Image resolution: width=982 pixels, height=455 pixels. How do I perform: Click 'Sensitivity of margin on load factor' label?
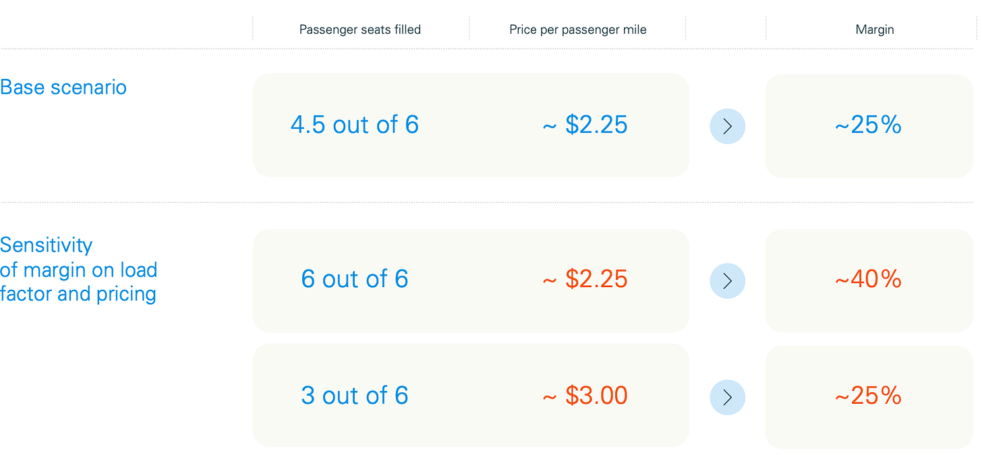point(78,269)
